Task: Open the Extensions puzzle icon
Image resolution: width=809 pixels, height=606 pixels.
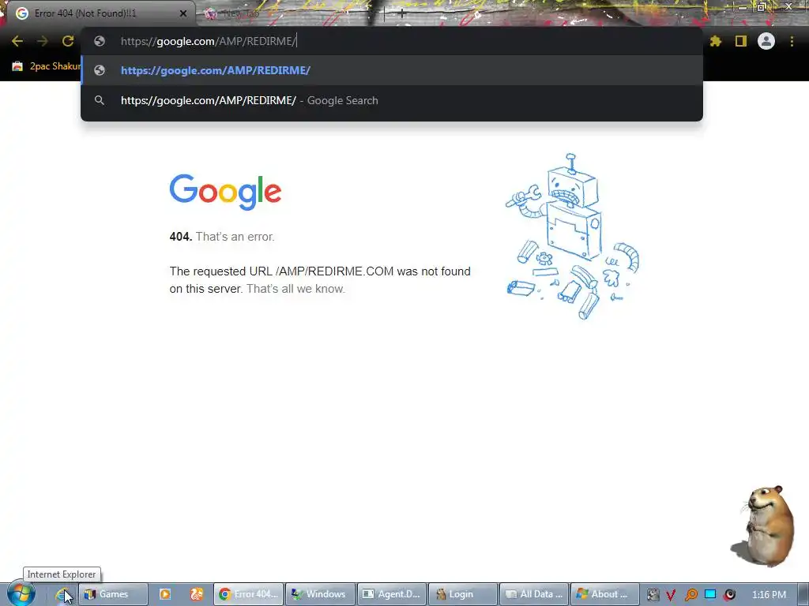Action: 715,41
